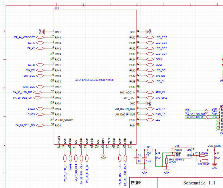The width and height of the screenshot is (223, 188).
Task: Select resistor R1 0Ω symbol
Action: [x=150, y=150]
